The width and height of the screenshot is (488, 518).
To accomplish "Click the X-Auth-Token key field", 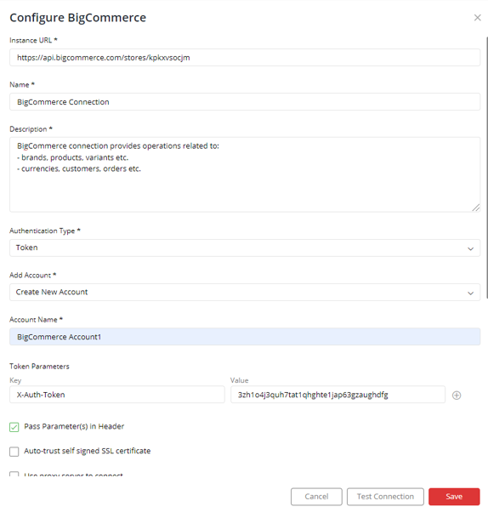I will (x=116, y=395).
